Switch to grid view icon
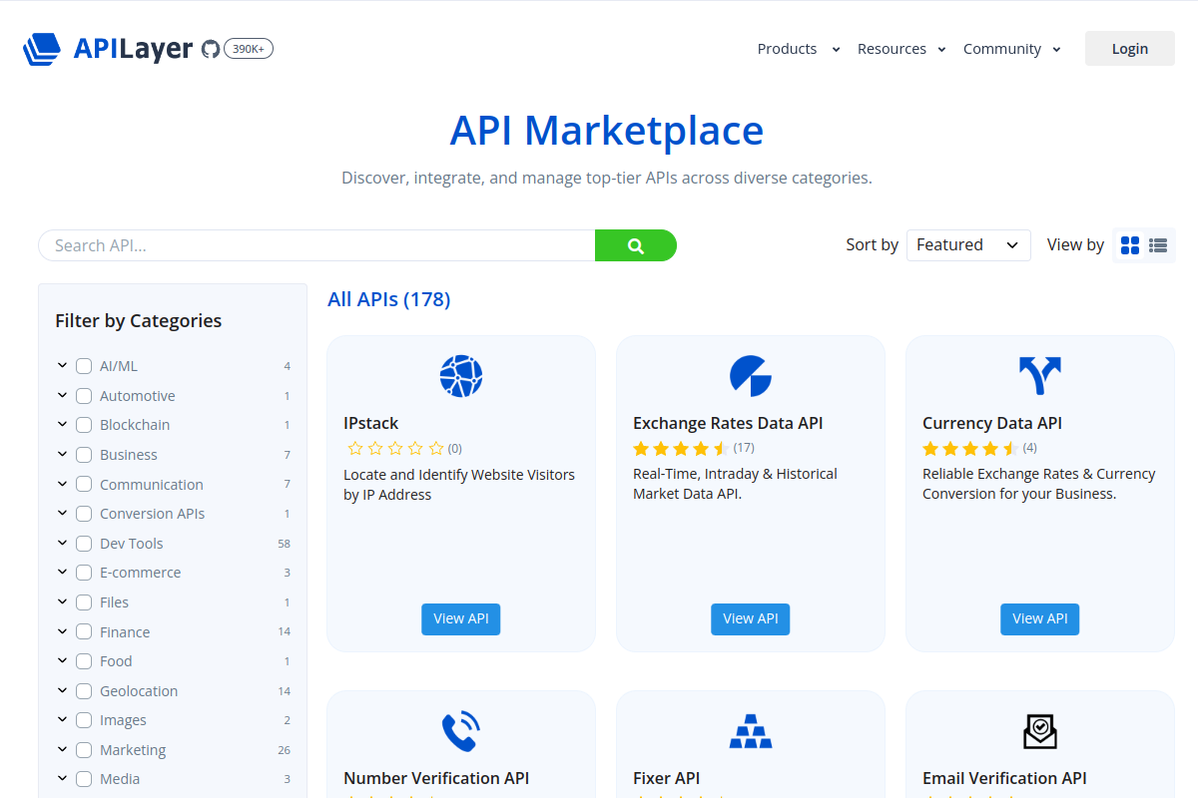 click(x=1130, y=245)
